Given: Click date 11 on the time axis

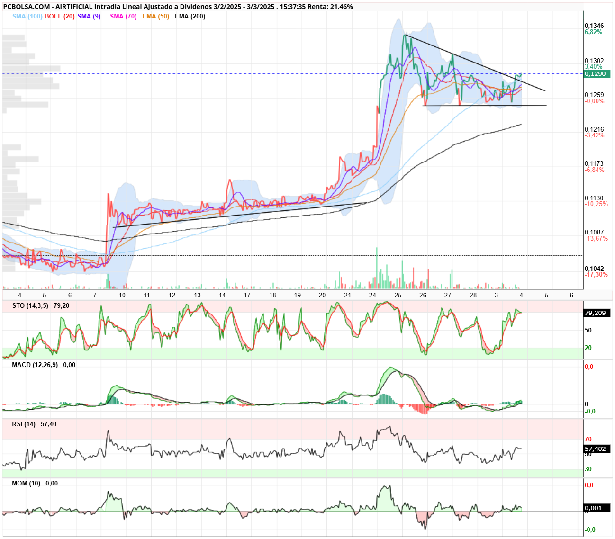Looking at the screenshot, I should tap(147, 295).
